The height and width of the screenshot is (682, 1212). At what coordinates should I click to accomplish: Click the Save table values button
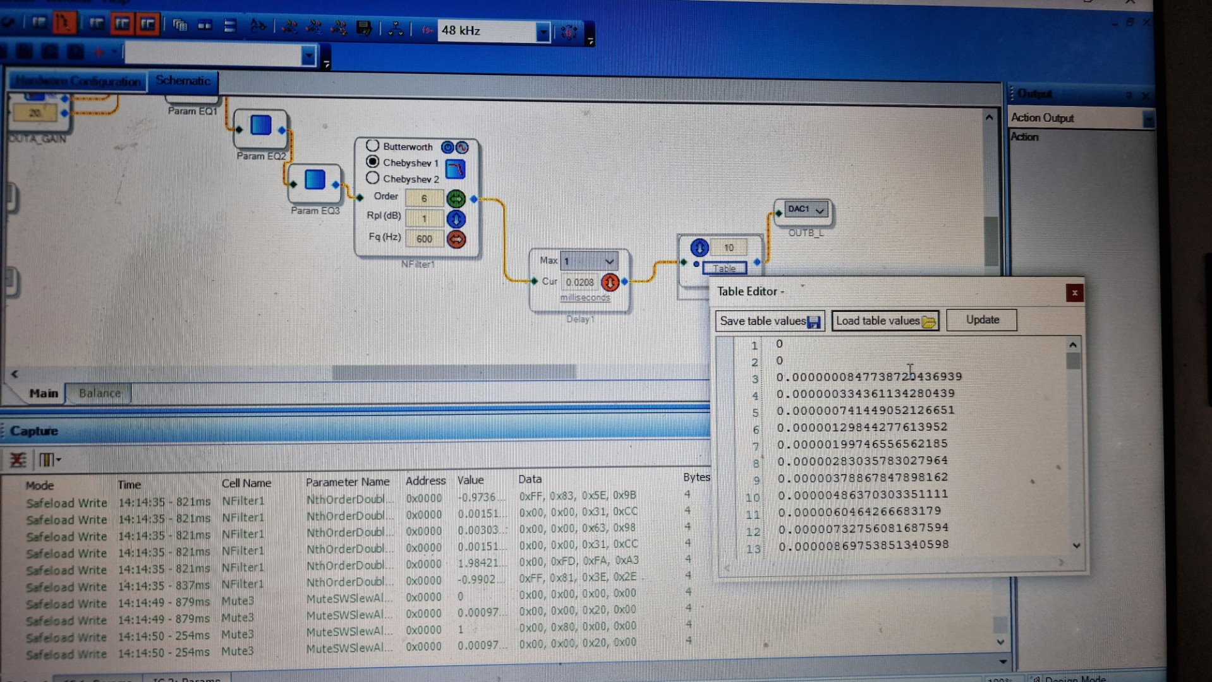click(770, 321)
